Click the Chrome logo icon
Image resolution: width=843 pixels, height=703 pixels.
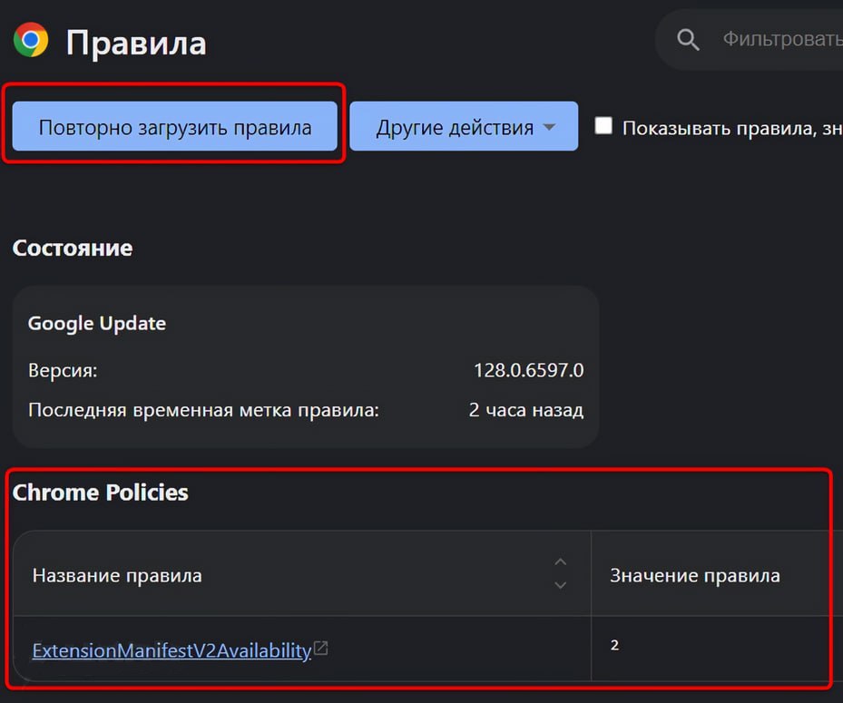tap(31, 41)
